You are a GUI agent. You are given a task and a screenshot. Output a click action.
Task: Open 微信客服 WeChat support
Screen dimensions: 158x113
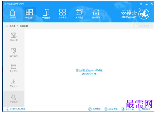95,109
